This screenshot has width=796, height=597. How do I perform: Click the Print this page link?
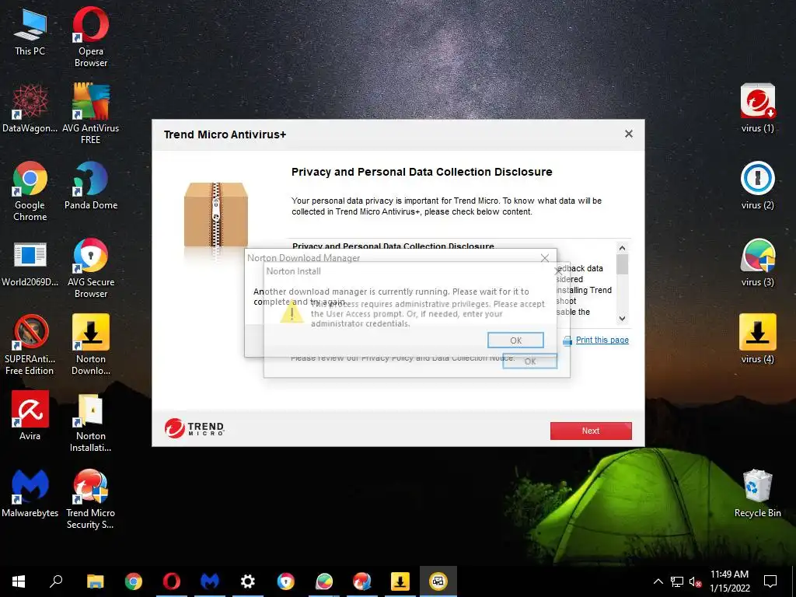[602, 340]
